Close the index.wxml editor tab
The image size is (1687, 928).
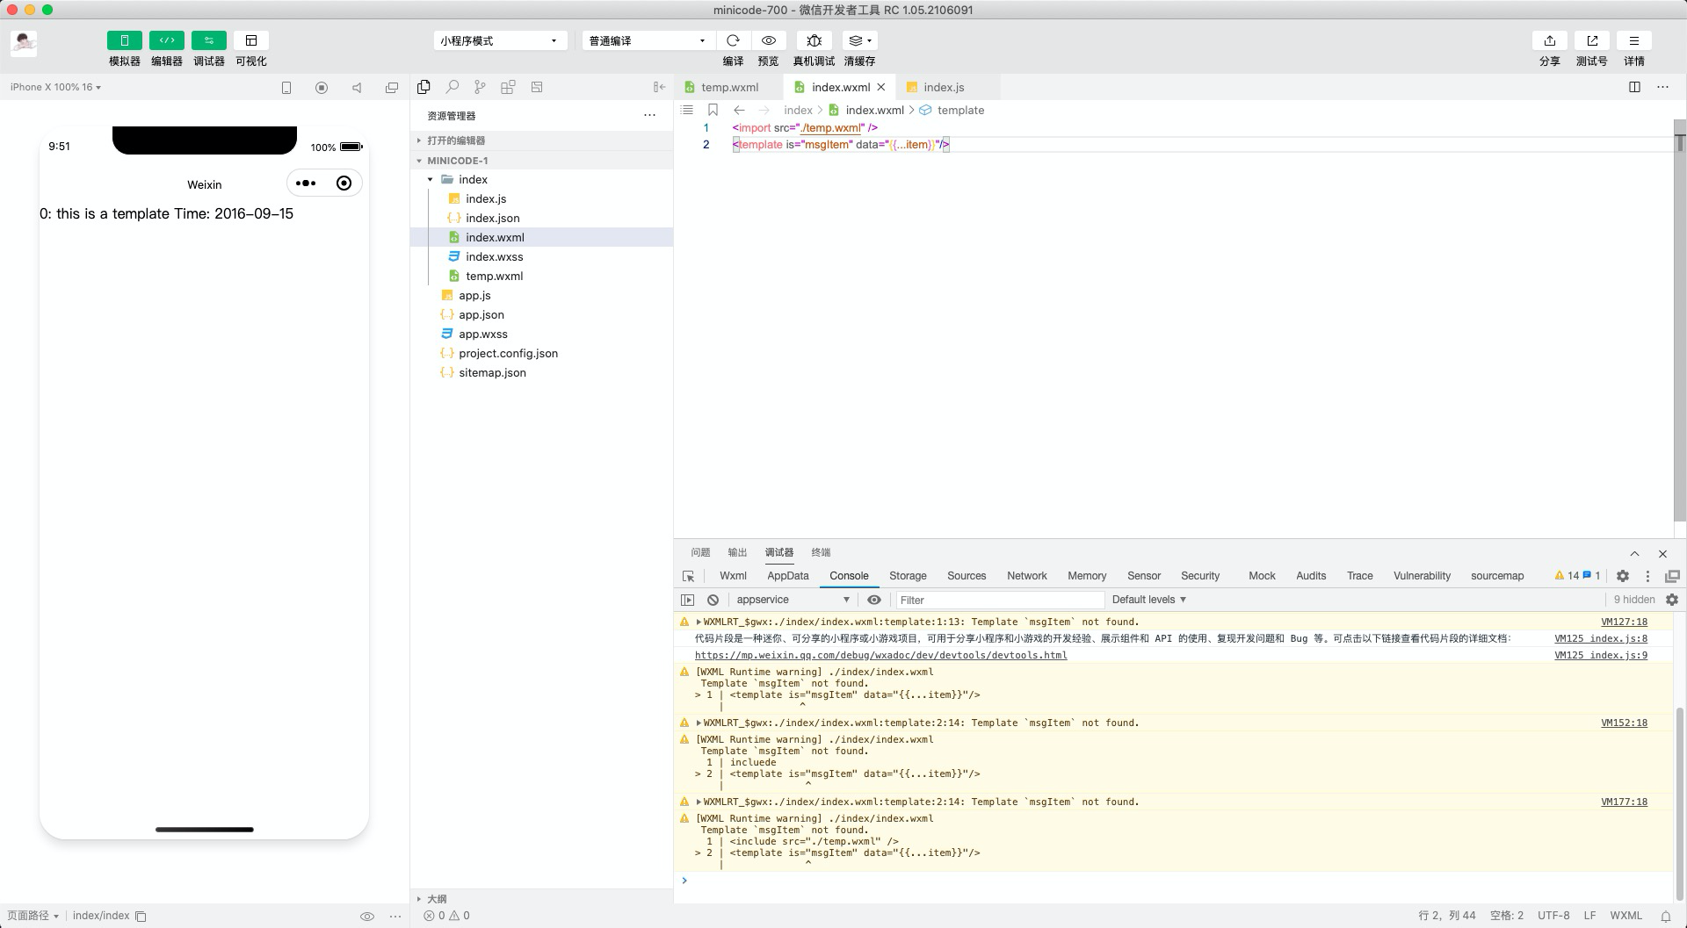881,87
